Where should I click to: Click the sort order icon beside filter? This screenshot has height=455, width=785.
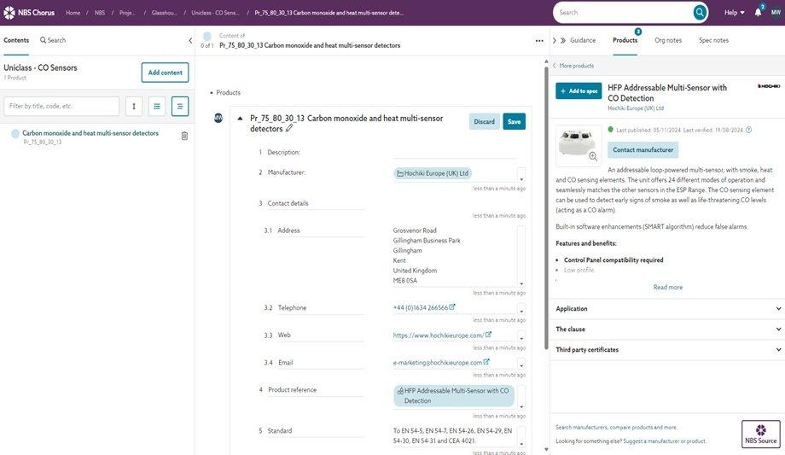133,106
